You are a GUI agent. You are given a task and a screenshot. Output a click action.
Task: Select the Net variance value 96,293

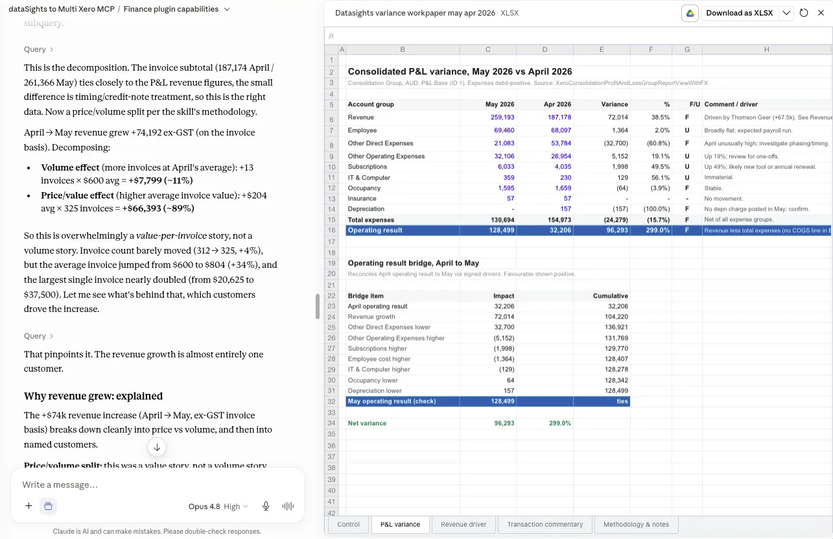coord(504,423)
